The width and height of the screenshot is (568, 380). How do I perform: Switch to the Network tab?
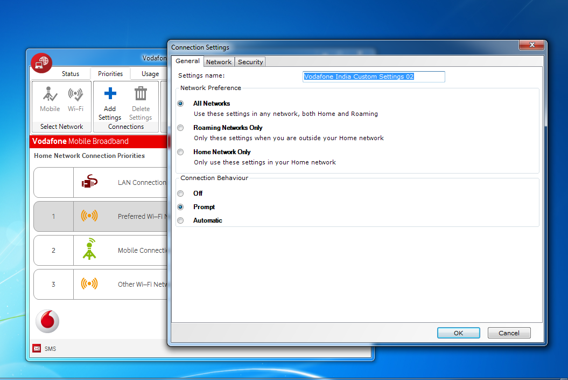click(x=219, y=62)
